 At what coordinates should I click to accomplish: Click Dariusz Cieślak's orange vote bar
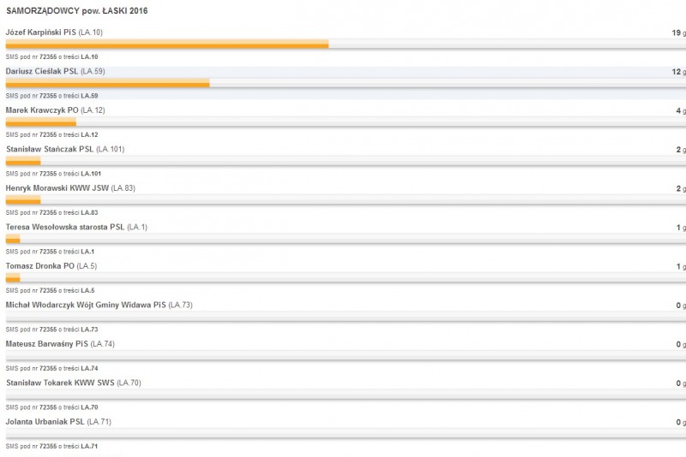coord(108,82)
